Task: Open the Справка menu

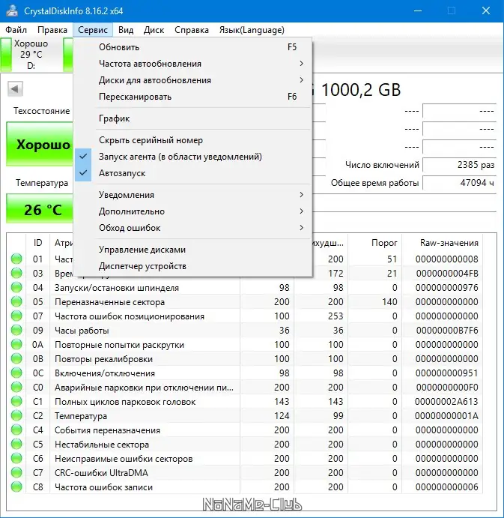Action: [x=192, y=30]
